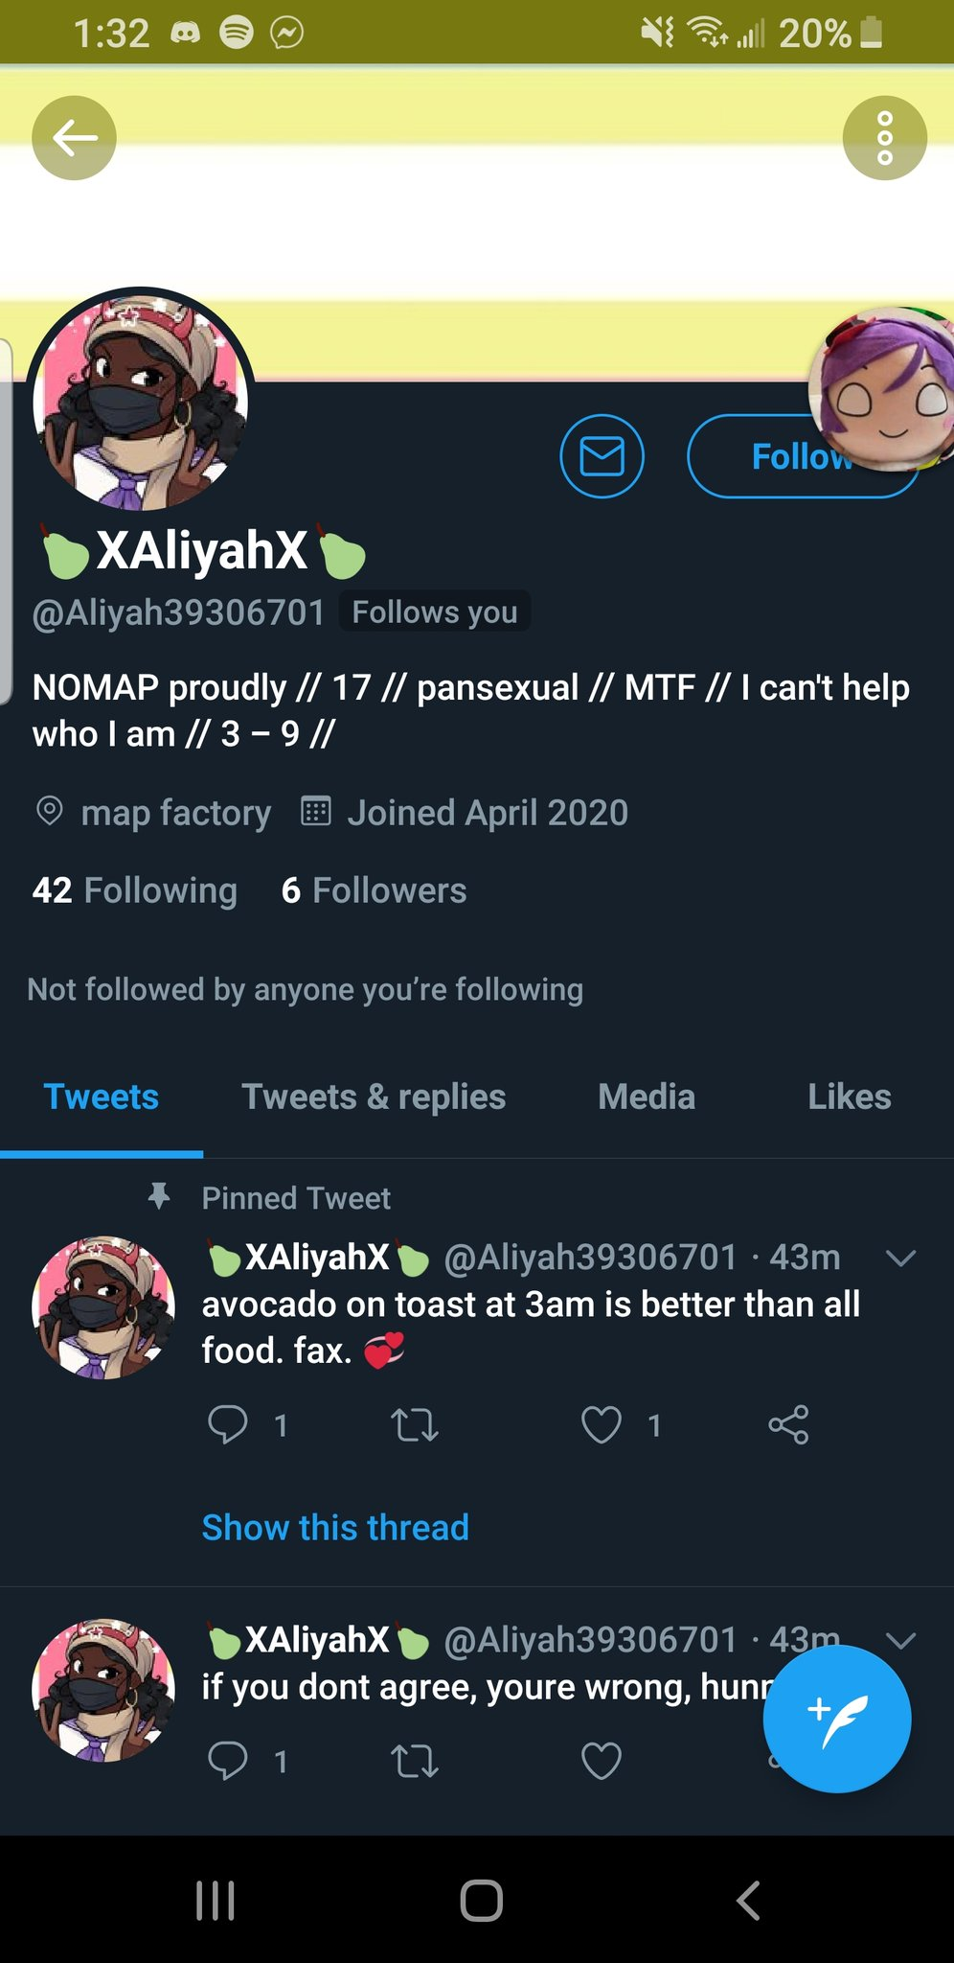Screen dimensions: 954x1963
Task: Reply to the 'youre wrong, hunny' tweet
Action: [x=228, y=1761]
